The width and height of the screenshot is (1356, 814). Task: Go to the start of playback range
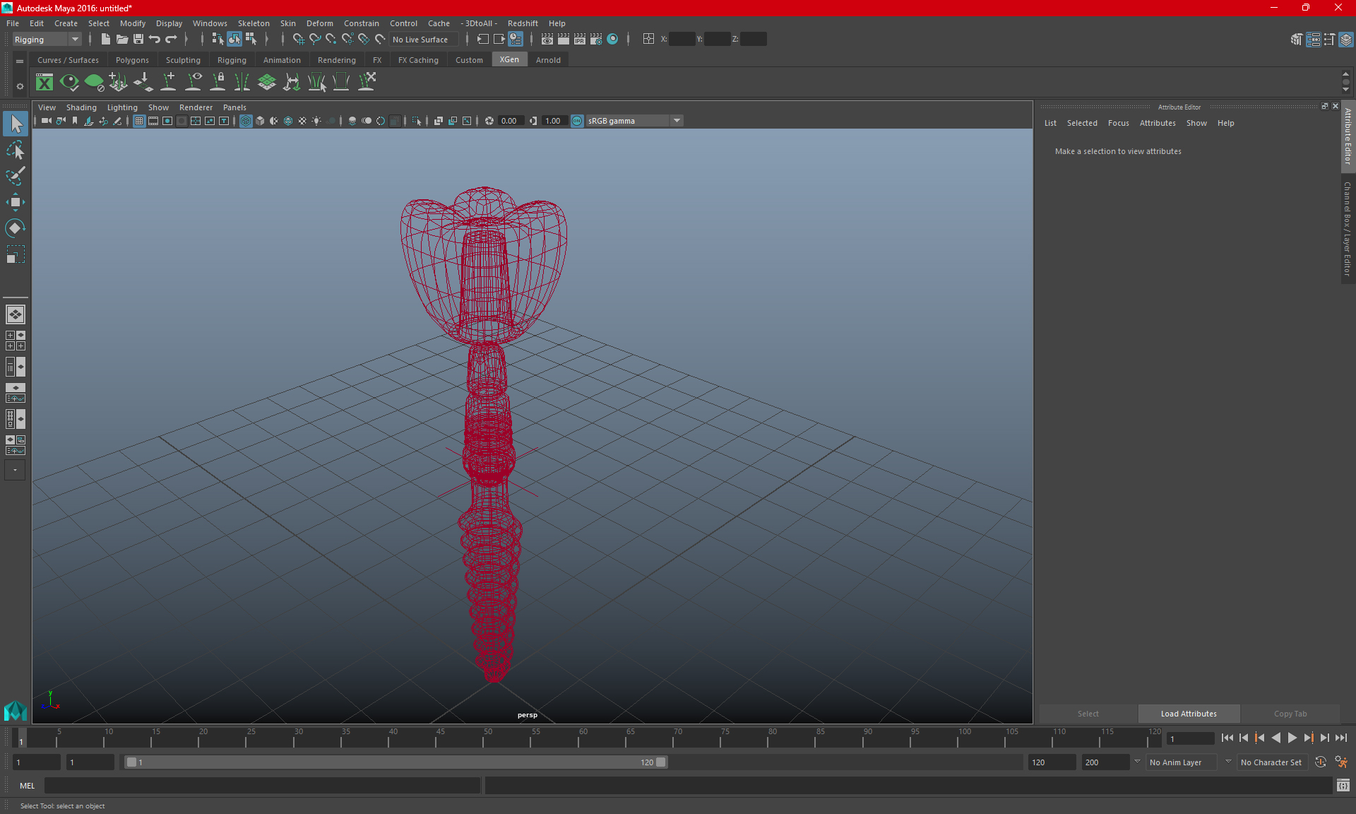pyautogui.click(x=1227, y=738)
